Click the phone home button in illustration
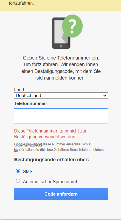Screen dimensions: 121x220 61,46
